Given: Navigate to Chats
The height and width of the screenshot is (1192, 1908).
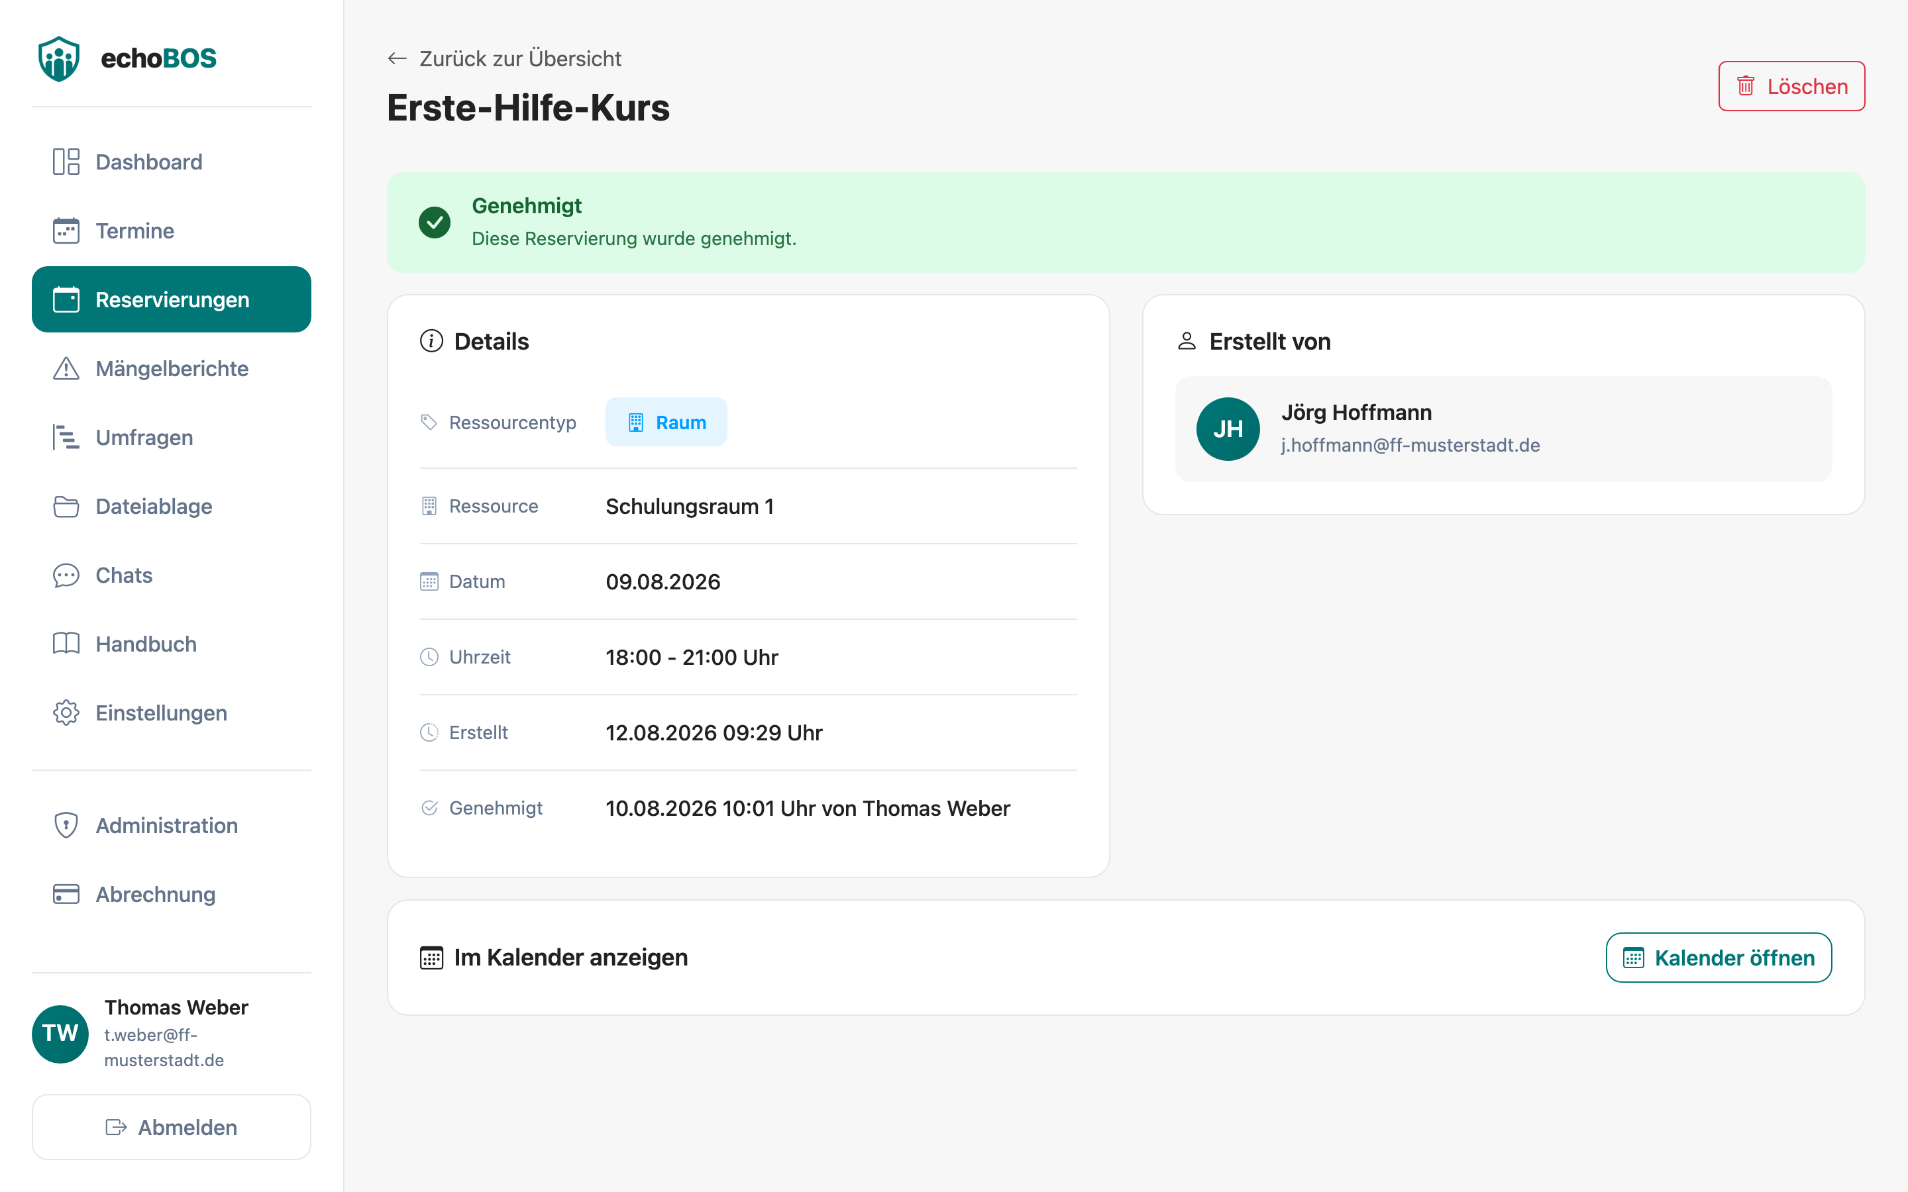Looking at the screenshot, I should click(171, 575).
